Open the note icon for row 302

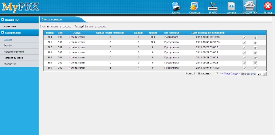coord(255,48)
